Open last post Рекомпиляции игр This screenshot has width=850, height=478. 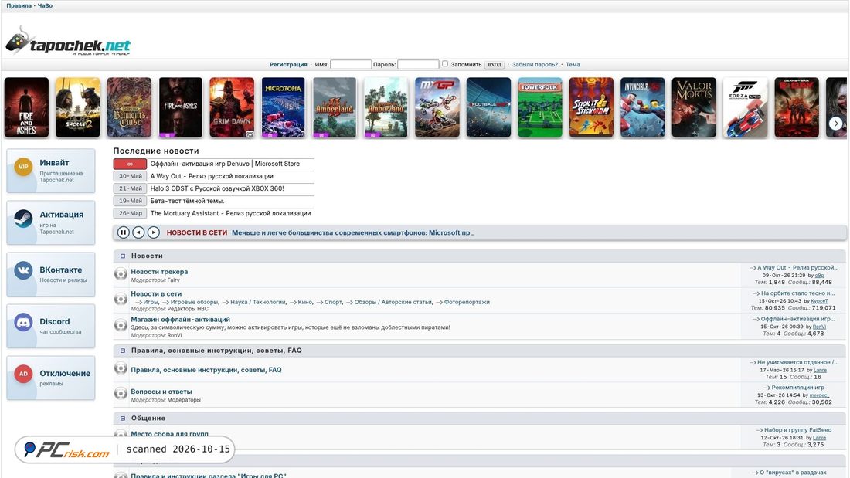click(798, 388)
